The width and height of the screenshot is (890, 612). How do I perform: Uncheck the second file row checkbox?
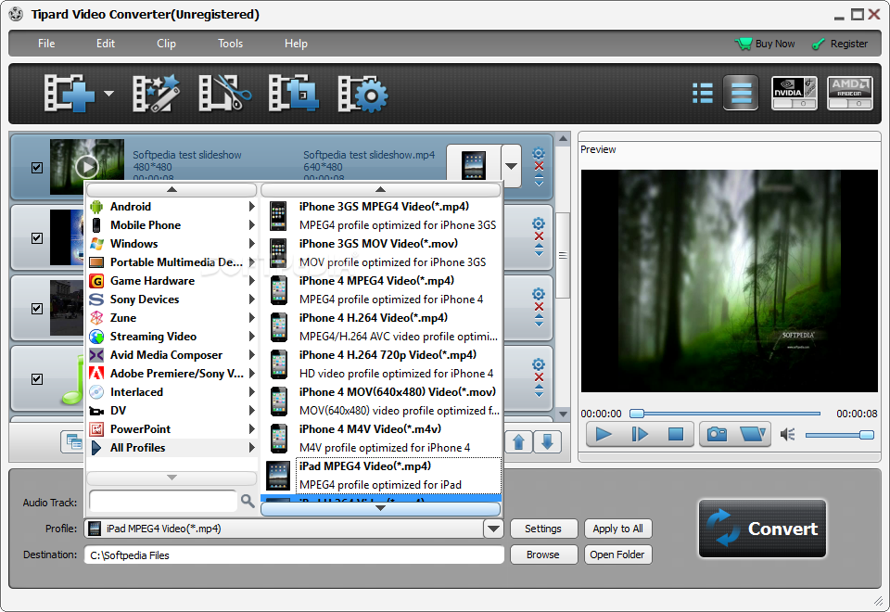[x=37, y=238]
